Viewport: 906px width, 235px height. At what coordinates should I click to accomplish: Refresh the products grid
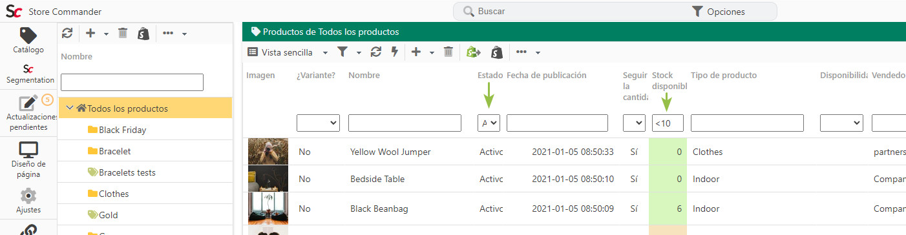pyautogui.click(x=375, y=52)
